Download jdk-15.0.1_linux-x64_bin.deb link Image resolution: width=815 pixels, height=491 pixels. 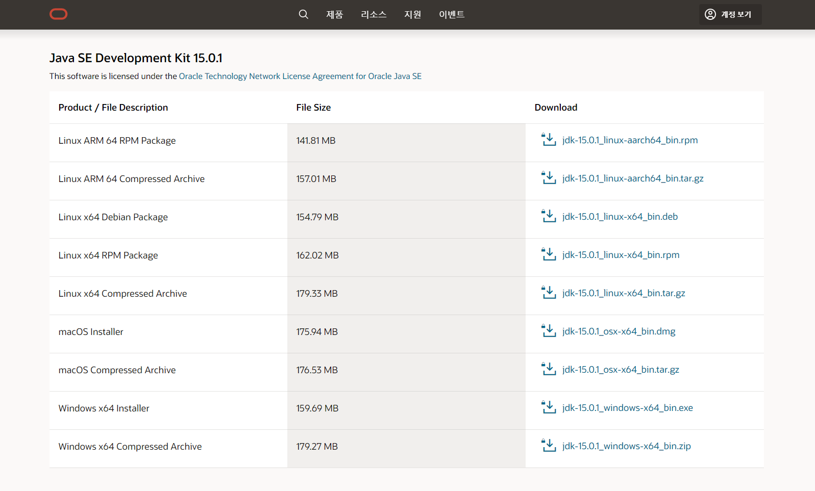click(620, 217)
